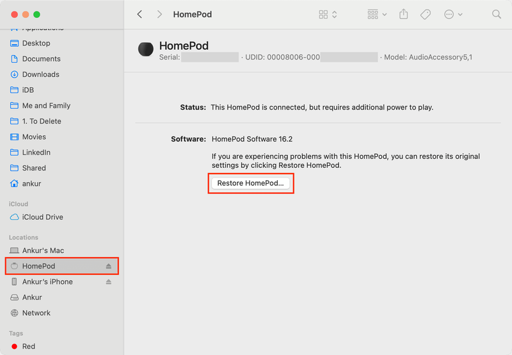Open the 1. To Delete folder
This screenshot has width=512, height=355.
pos(62,121)
